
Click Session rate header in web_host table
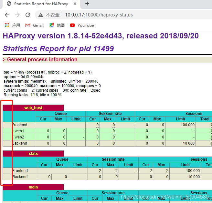pos(110,114)
